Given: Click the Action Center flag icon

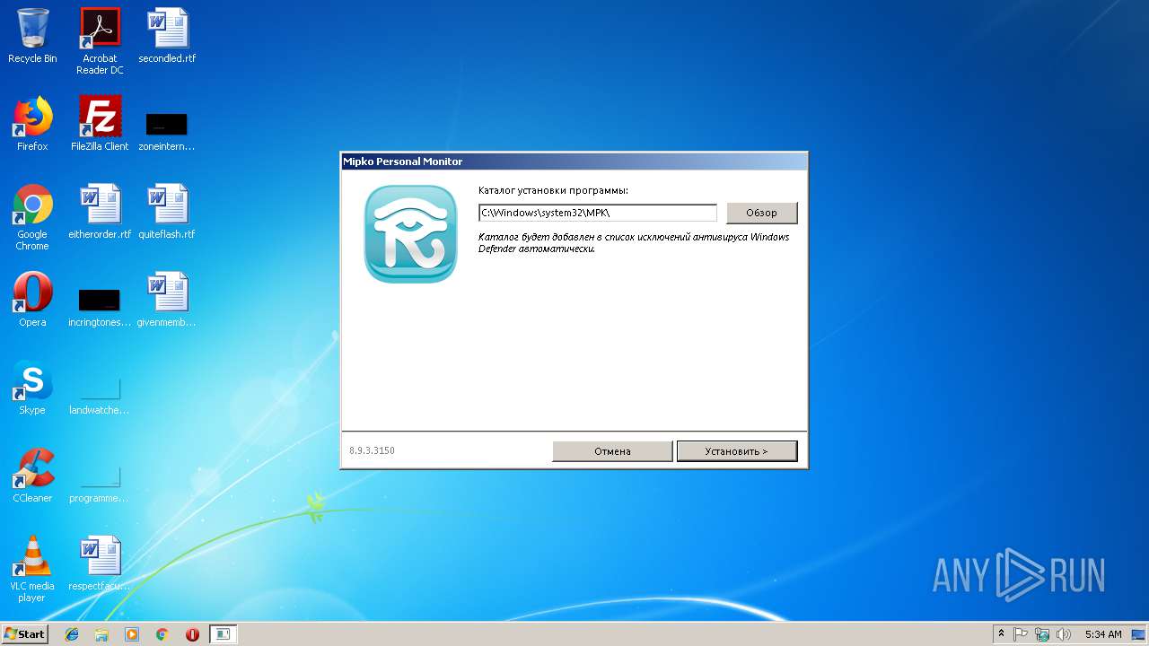Looking at the screenshot, I should coord(1021,634).
